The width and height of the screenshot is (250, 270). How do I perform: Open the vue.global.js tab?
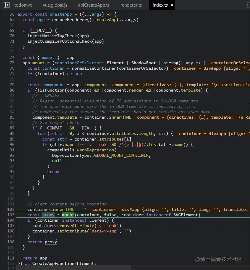(55, 5)
